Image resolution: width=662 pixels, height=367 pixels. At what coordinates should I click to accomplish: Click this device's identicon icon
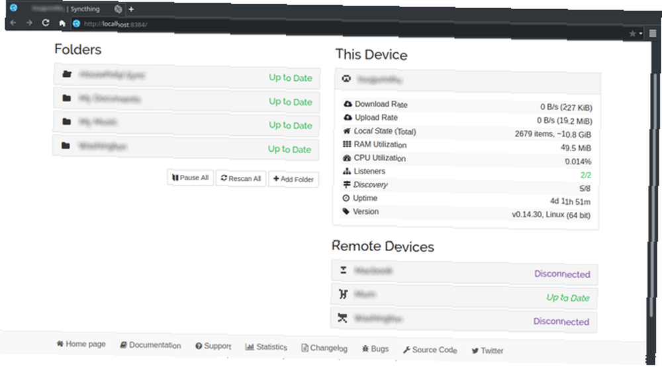[346, 79]
